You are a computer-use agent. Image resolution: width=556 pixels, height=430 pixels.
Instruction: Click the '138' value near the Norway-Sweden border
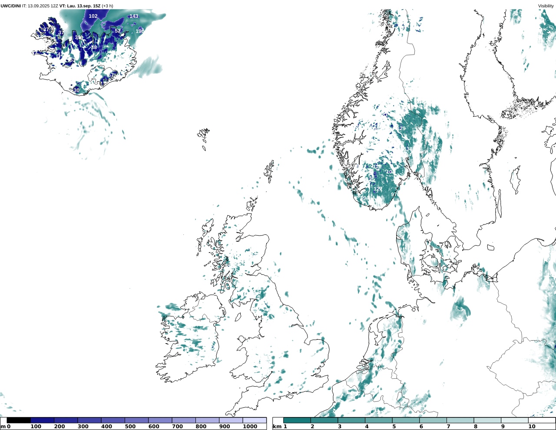pos(408,149)
